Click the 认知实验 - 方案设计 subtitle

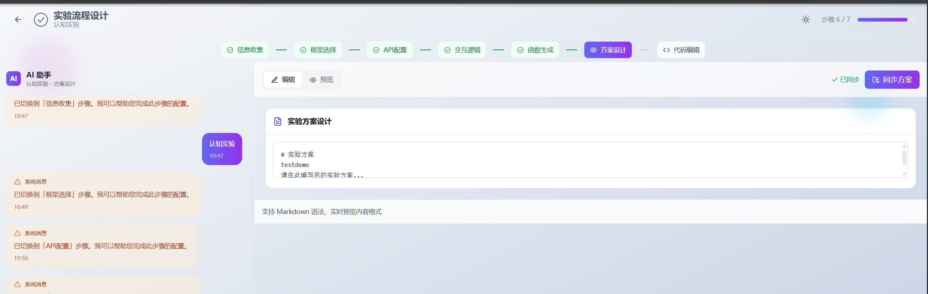click(51, 84)
